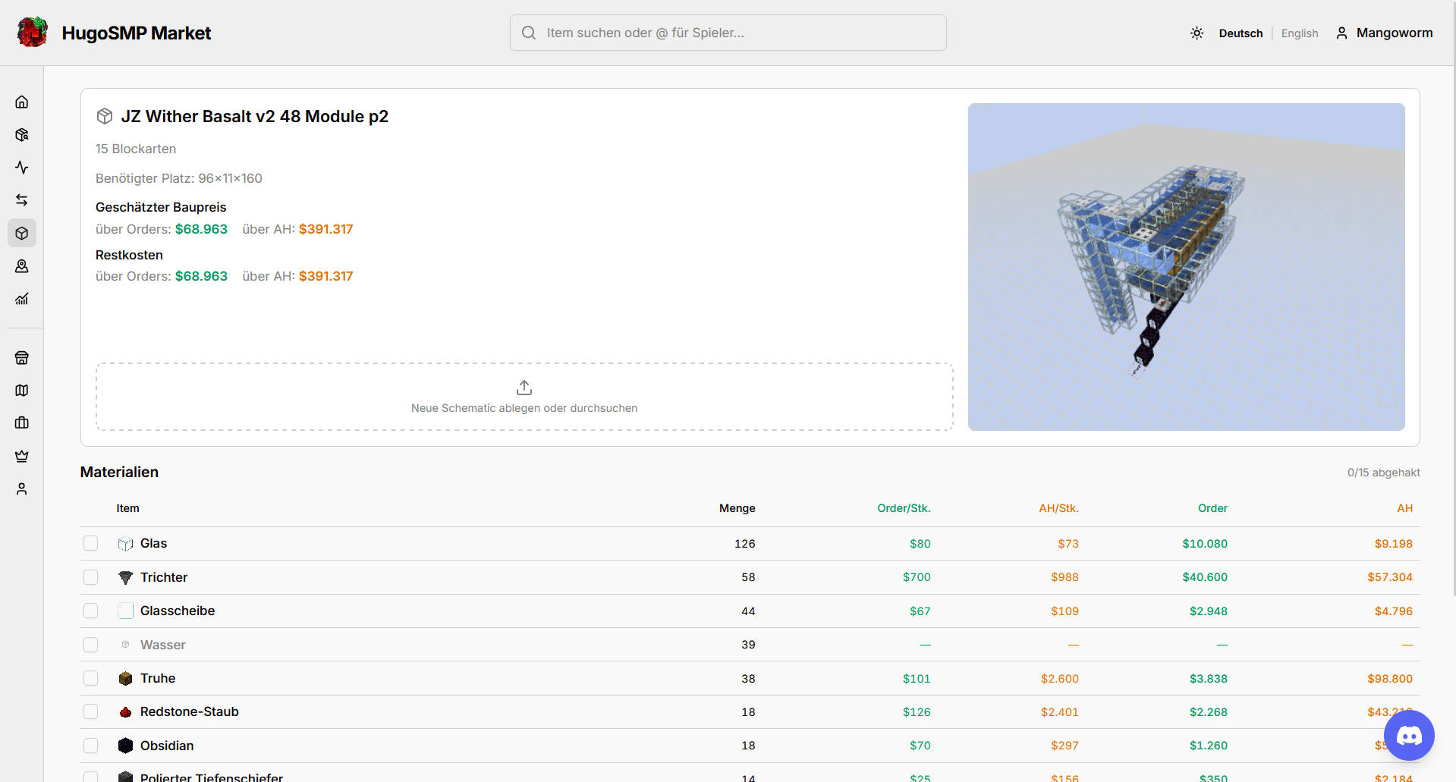Screen dimensions: 1456x782
Task: Open the Obsidian item name
Action: point(167,746)
